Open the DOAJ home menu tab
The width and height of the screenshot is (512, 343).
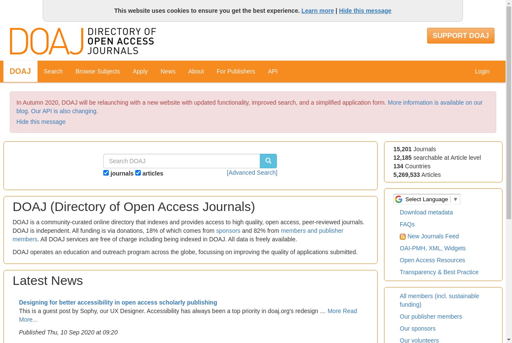(x=20, y=71)
